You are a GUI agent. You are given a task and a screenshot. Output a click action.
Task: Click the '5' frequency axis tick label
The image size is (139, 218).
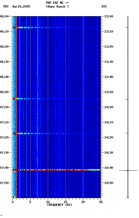click(x=30, y=202)
